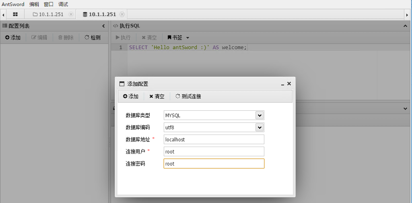
Task: Close the 10.1.1.251 database tab
Action: tap(122, 14)
